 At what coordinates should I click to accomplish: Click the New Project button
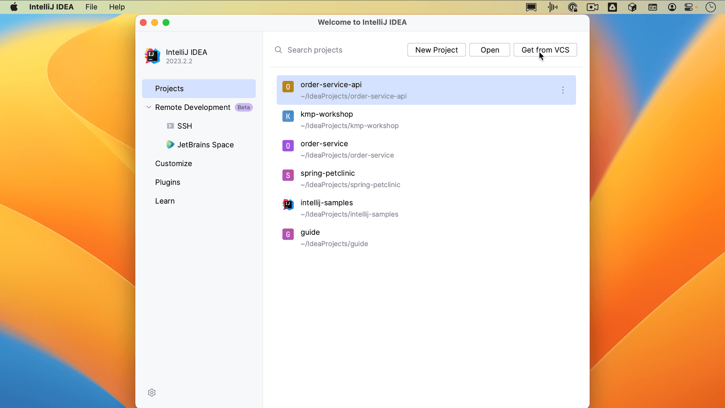436,50
